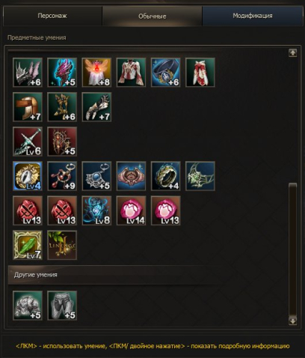Select the red earring +9 icon
305x358 pixels.
point(62,176)
